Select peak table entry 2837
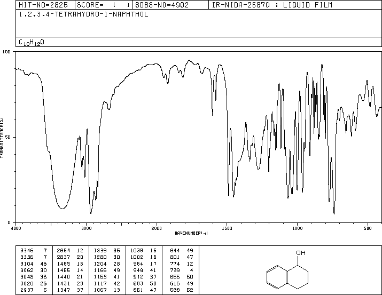 click(64, 257)
